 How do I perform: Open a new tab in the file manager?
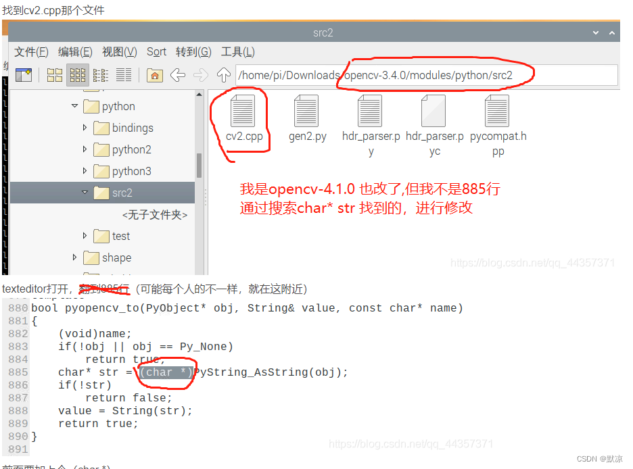click(x=24, y=75)
